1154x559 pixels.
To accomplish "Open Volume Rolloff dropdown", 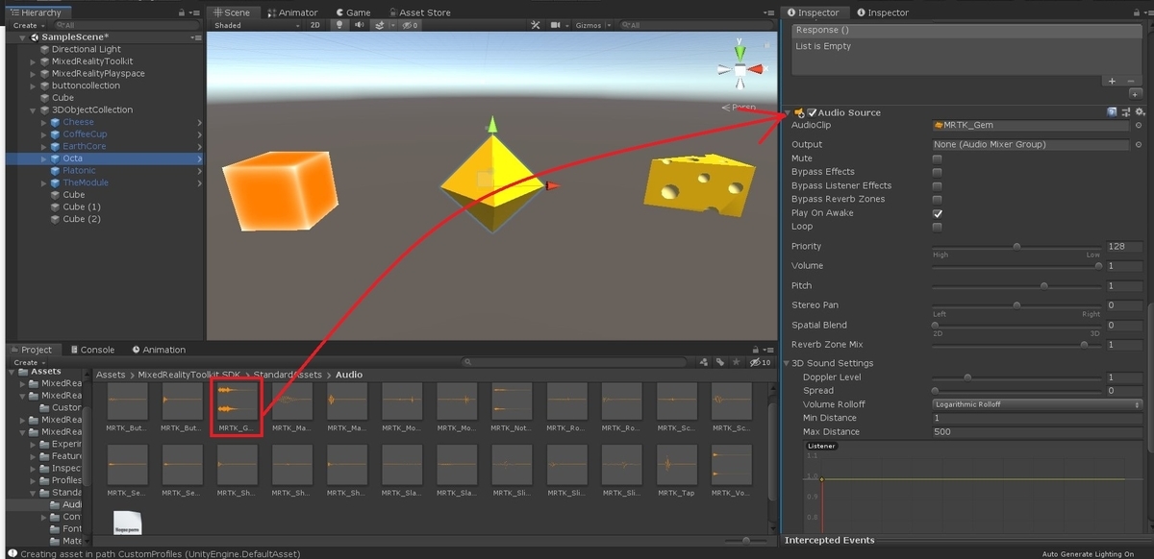I will pos(1038,404).
